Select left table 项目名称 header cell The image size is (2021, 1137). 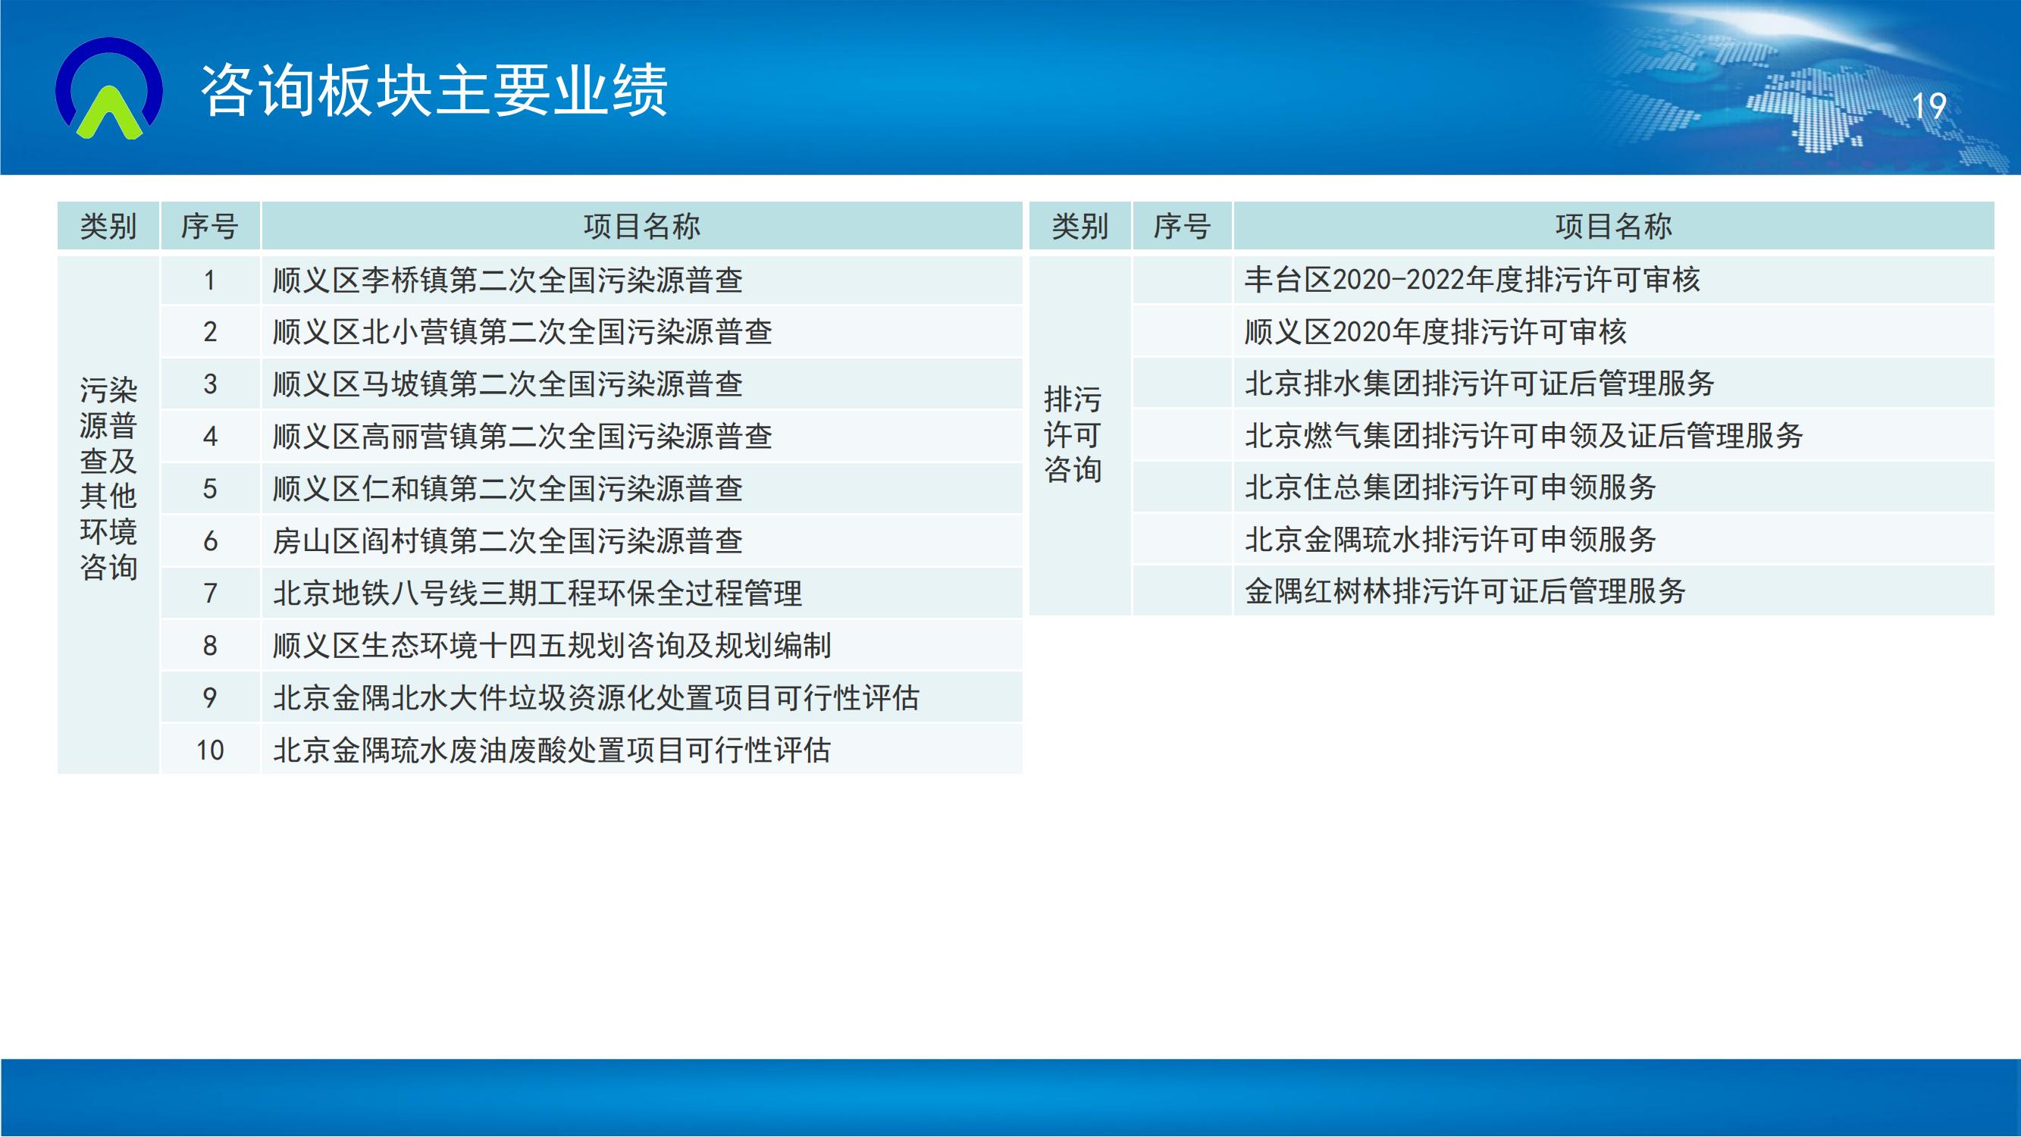(641, 227)
